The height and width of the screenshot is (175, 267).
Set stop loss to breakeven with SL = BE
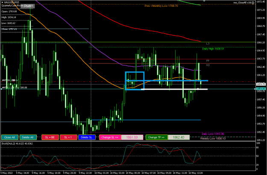(x=50, y=137)
